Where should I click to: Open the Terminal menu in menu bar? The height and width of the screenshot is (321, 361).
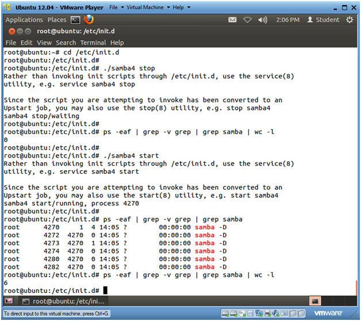click(x=93, y=43)
